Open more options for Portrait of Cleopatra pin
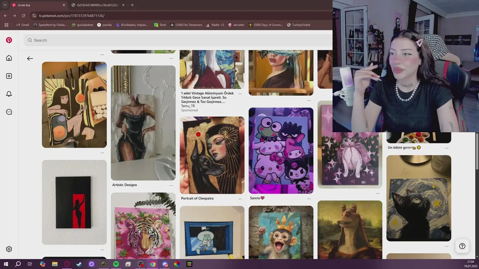 (240, 199)
